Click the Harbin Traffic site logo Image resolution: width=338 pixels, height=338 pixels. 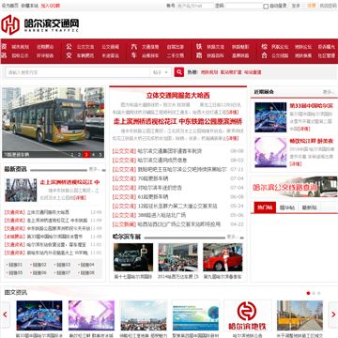click(x=39, y=24)
